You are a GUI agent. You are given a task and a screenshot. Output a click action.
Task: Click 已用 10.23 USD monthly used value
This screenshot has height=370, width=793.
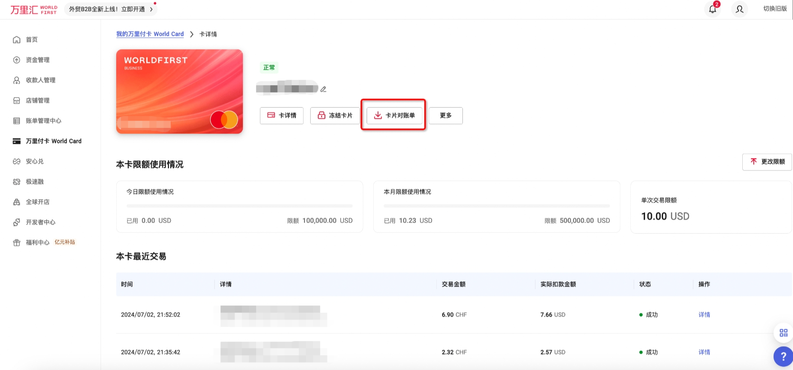(408, 221)
